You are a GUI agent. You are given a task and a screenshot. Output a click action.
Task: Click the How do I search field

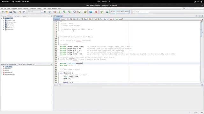[x=144, y=12]
